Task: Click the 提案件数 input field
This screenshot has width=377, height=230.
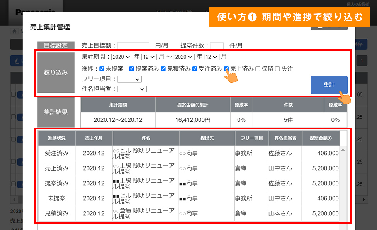Action: click(x=217, y=46)
